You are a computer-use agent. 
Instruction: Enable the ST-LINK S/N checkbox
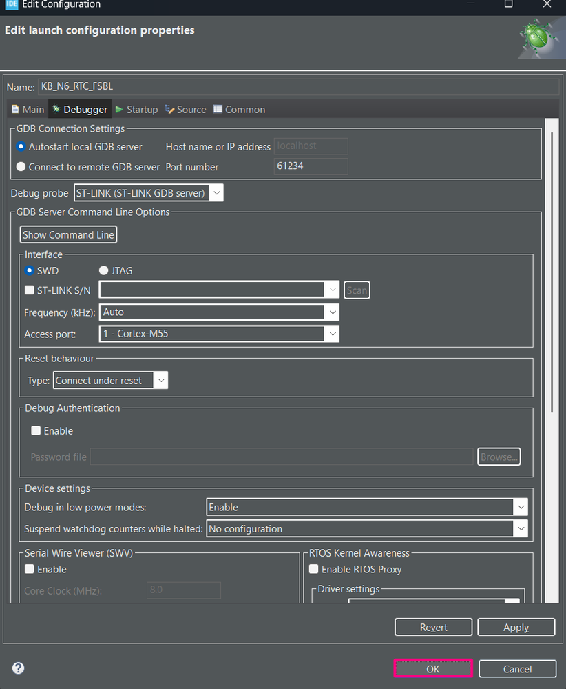click(30, 290)
